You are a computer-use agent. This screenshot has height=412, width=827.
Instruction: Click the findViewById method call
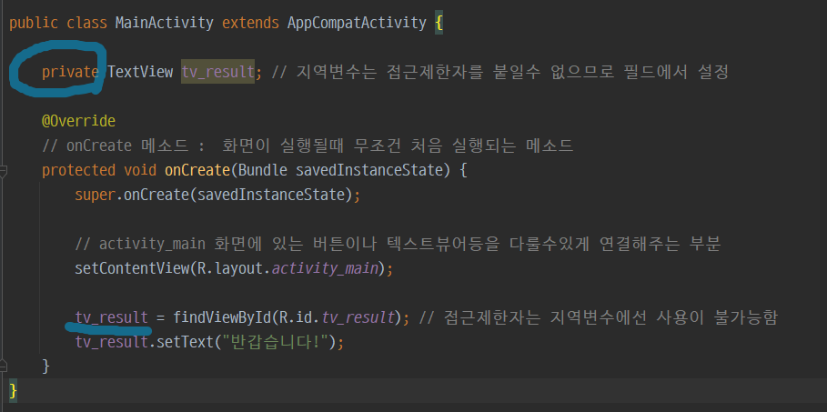(222, 317)
